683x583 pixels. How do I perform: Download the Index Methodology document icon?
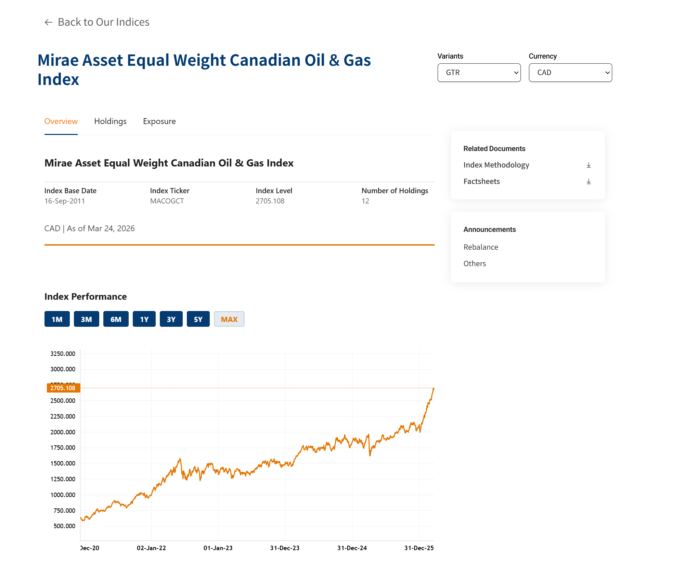(x=589, y=165)
